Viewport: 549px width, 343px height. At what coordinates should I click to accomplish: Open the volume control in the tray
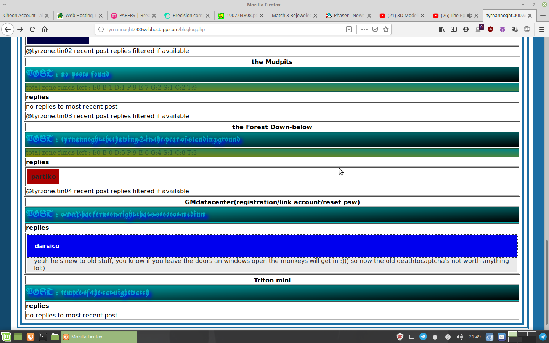point(460,337)
